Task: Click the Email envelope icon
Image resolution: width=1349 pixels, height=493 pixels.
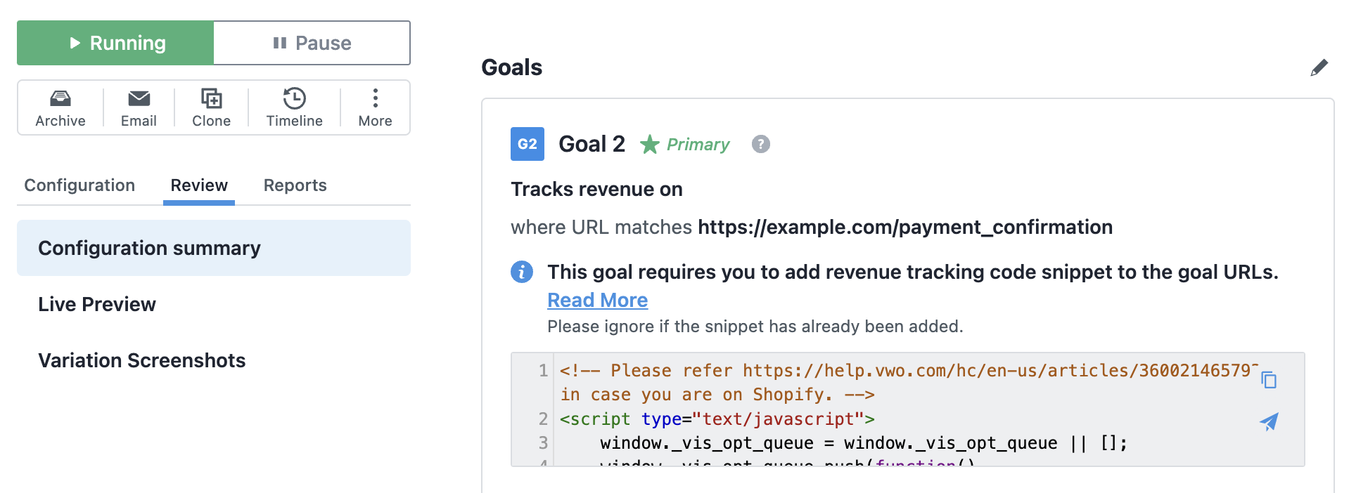Action: click(x=139, y=98)
